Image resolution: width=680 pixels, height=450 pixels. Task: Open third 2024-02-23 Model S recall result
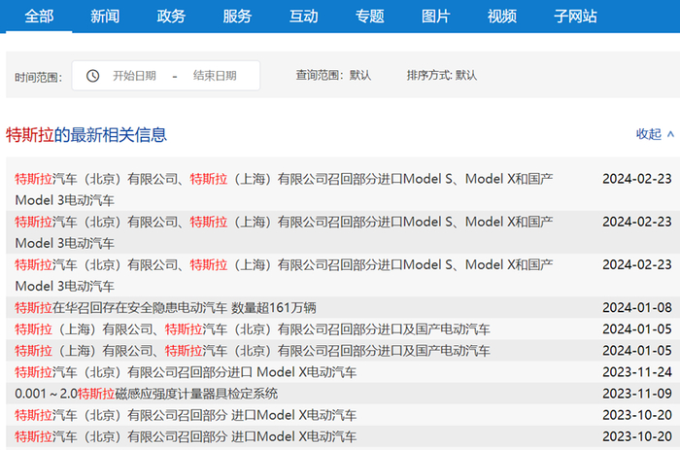[284, 275]
